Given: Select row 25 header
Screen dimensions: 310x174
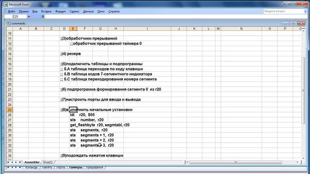Looking at the screenshot, I should [x=10, y=110].
